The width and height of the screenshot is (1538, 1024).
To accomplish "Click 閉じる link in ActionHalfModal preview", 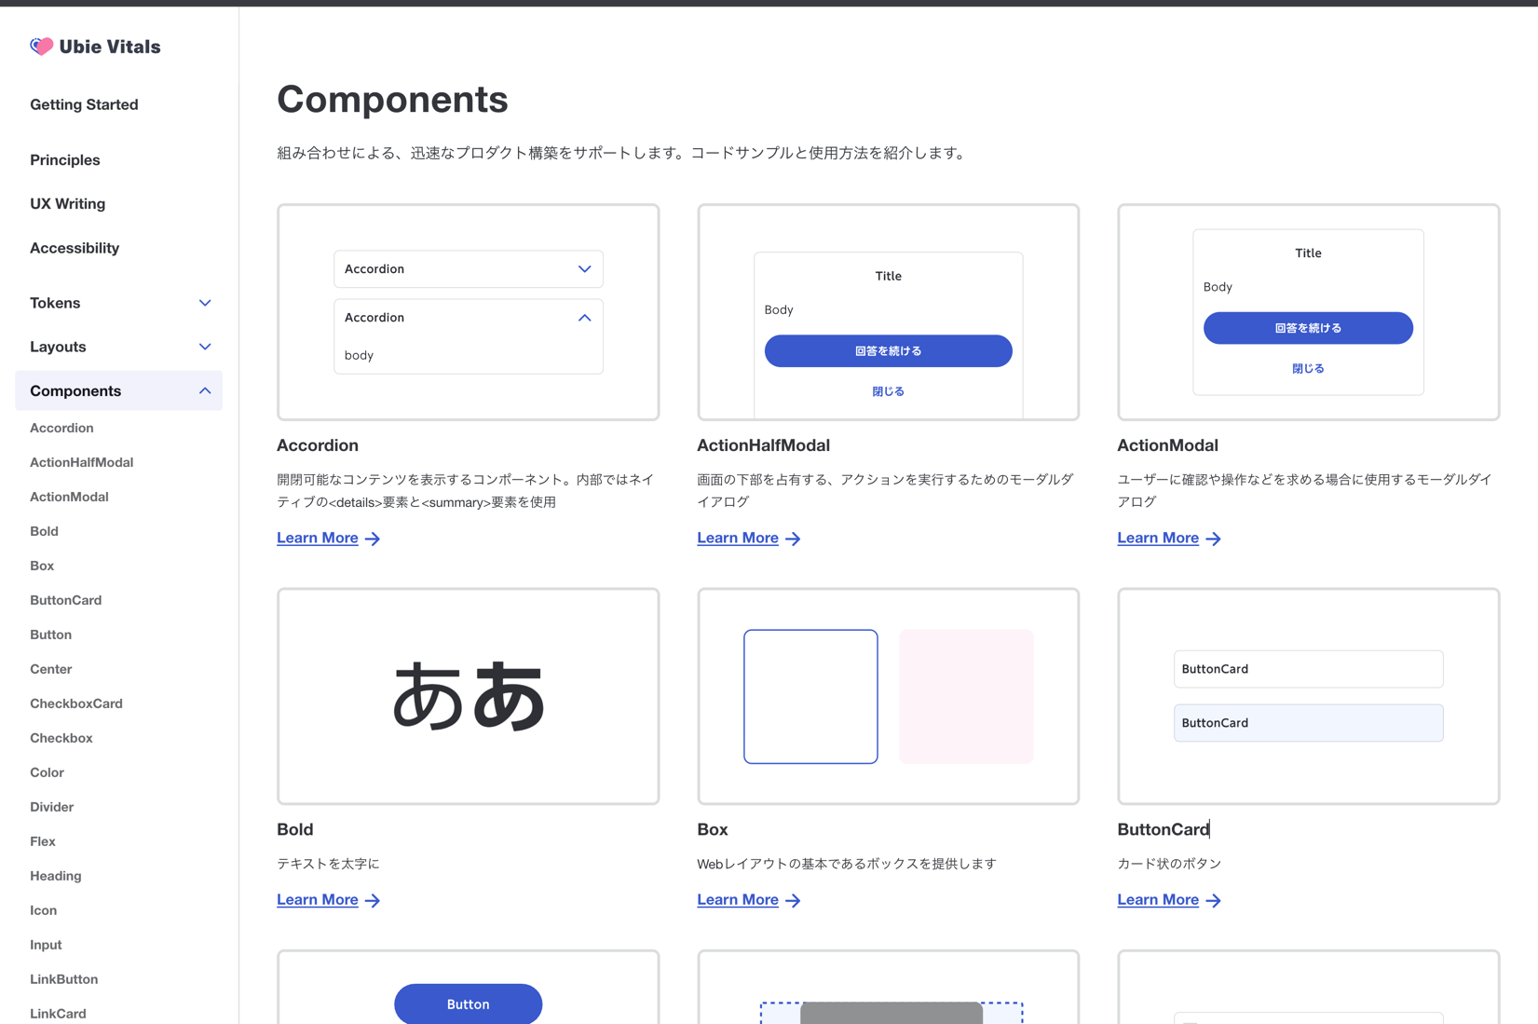I will tap(888, 391).
